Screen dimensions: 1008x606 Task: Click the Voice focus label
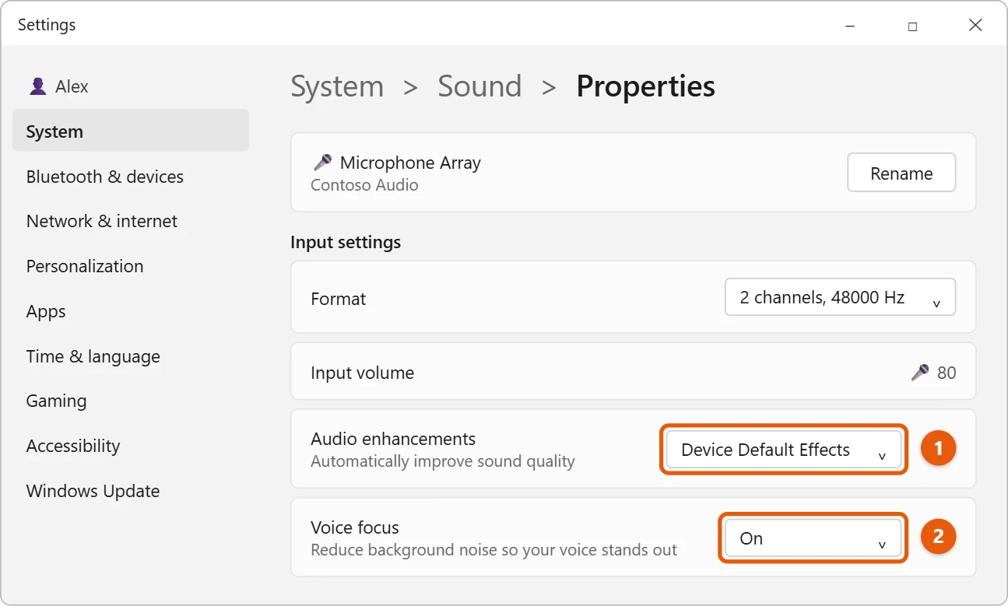point(355,527)
